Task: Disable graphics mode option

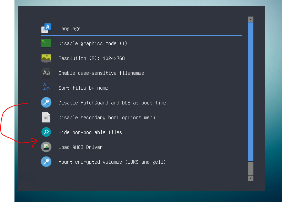Action: click(x=93, y=43)
